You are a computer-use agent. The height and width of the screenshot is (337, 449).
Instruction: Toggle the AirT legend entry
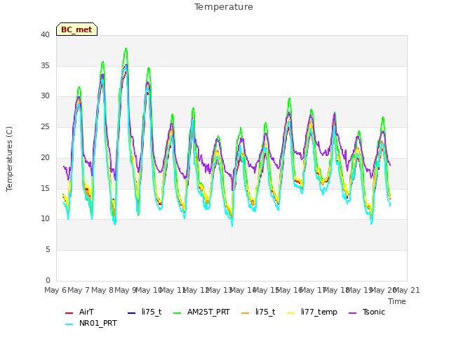(x=79, y=312)
